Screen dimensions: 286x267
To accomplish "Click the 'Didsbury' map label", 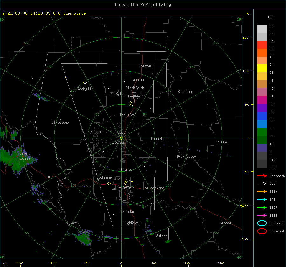I will (120, 142).
